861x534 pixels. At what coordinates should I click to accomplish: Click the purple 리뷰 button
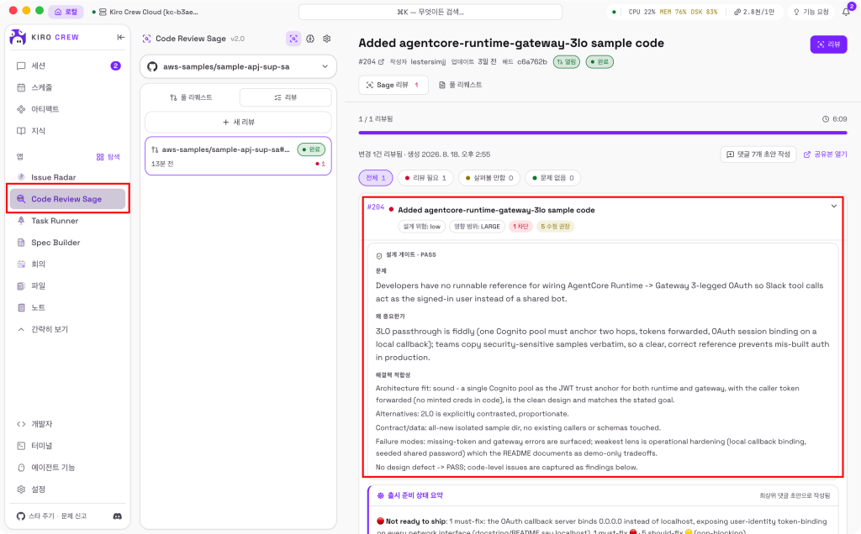[828, 44]
